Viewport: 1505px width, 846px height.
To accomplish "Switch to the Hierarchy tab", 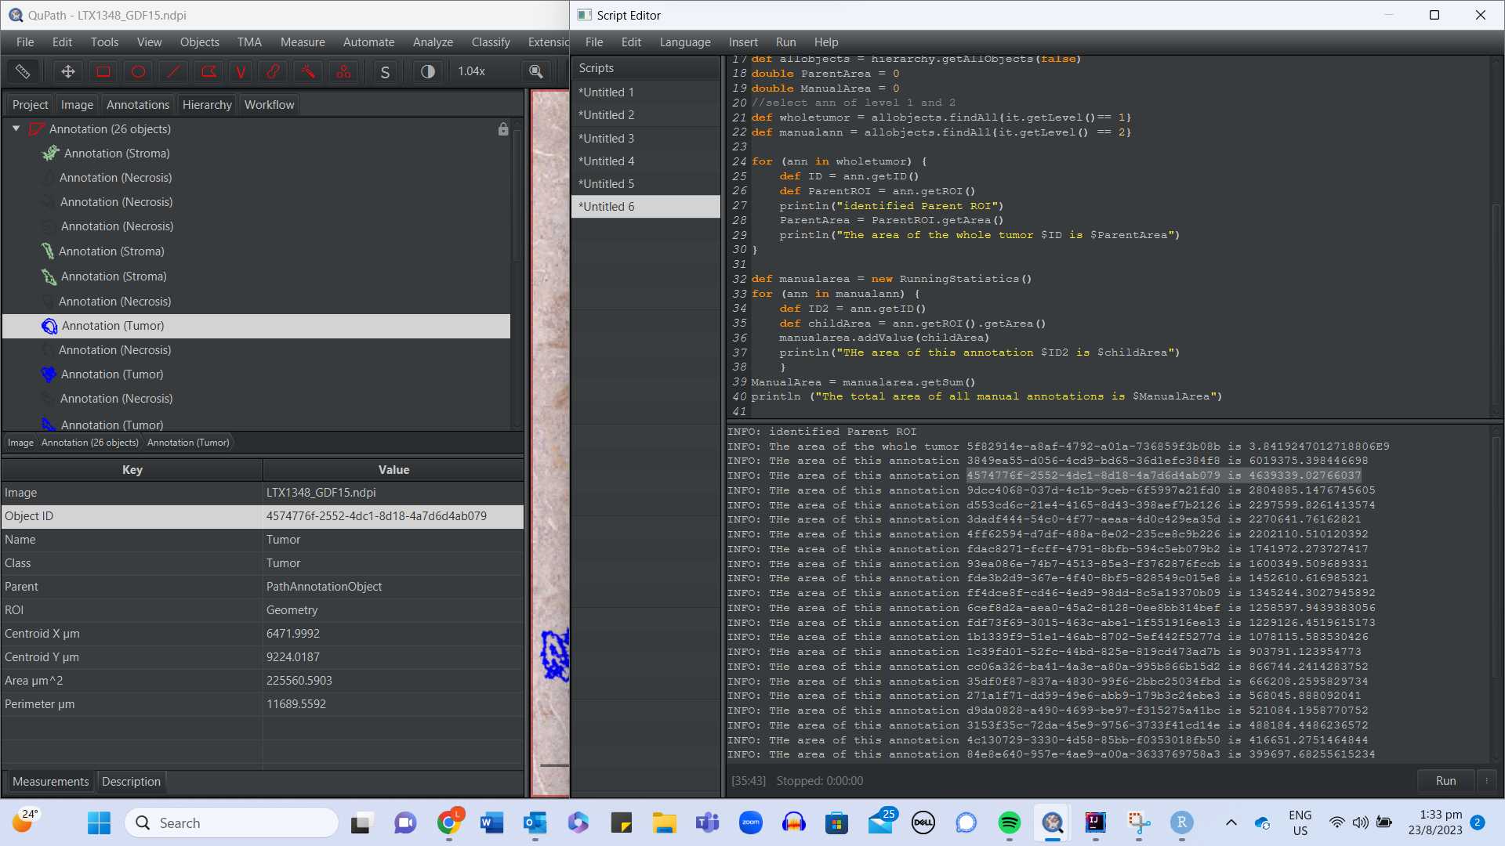I will click(x=206, y=104).
